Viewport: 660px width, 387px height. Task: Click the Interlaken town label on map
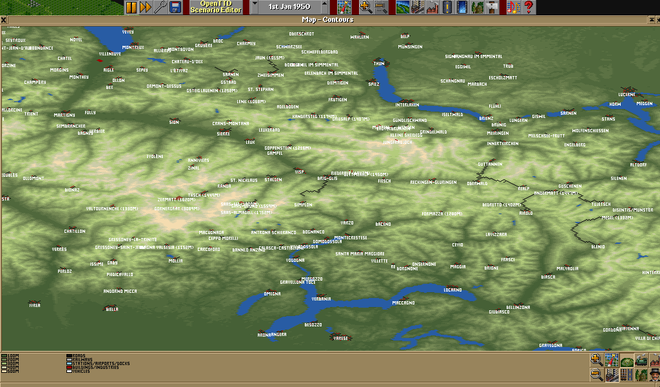(x=407, y=104)
